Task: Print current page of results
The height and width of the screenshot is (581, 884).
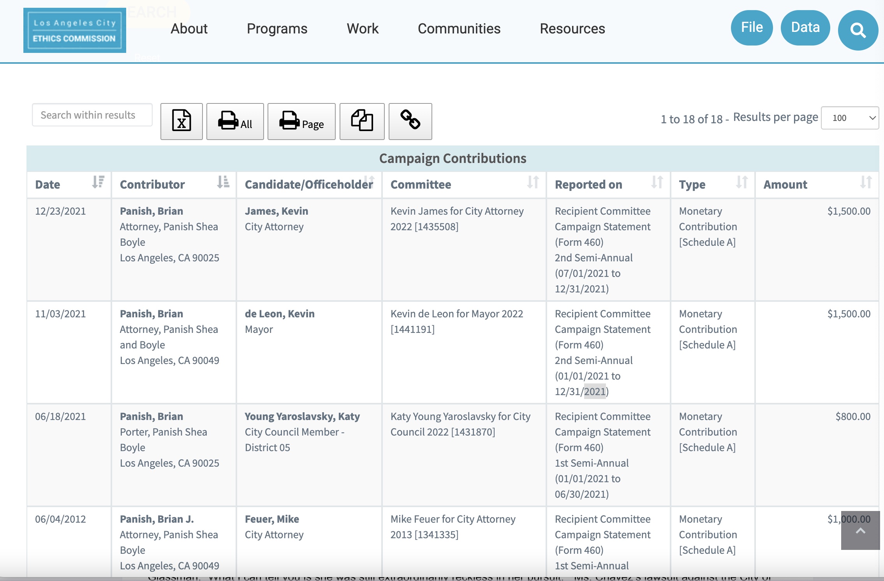Action: 301,121
